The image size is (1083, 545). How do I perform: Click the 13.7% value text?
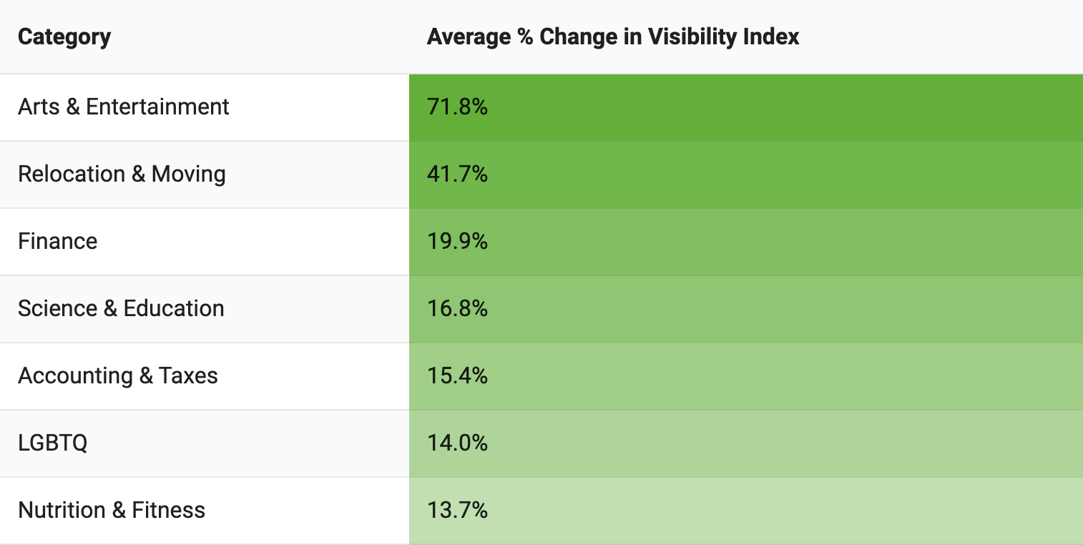tap(457, 511)
